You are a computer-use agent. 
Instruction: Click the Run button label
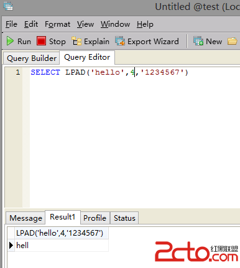tap(24, 42)
